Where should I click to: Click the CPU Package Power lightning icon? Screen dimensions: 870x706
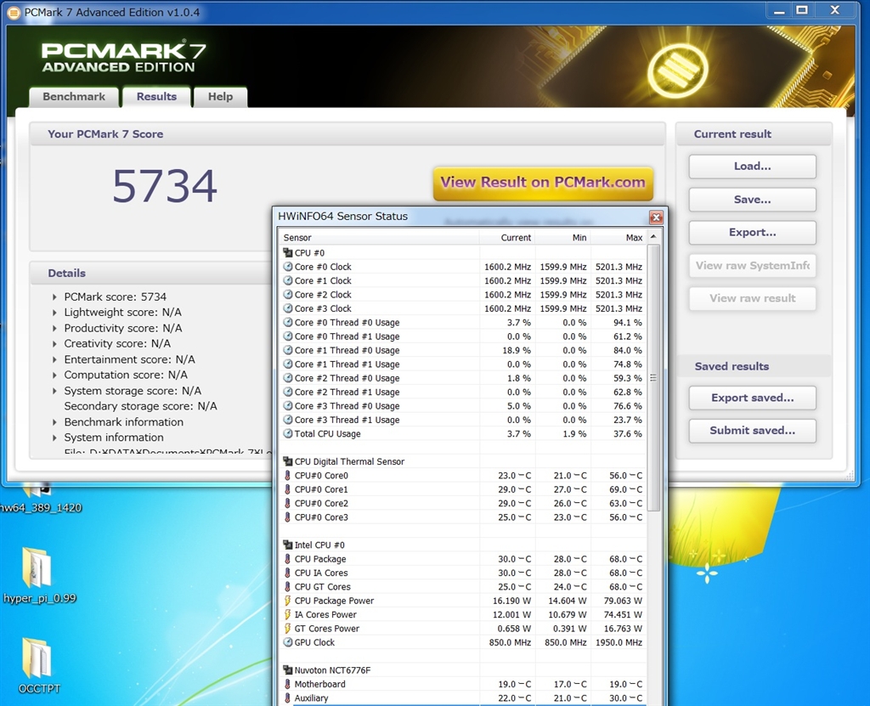288,601
